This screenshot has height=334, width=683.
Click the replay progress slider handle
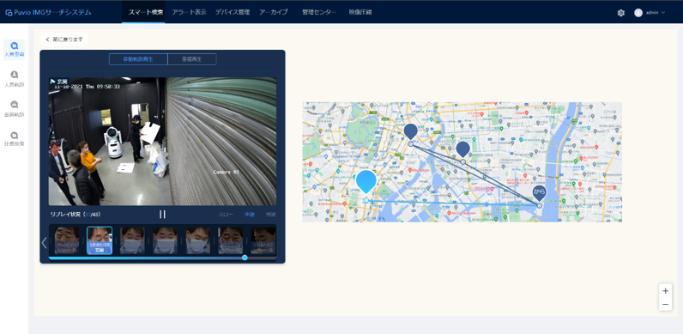pos(245,258)
